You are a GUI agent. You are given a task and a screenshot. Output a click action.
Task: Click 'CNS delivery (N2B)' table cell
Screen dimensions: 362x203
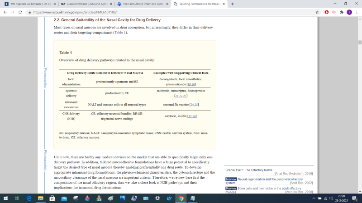71,116
